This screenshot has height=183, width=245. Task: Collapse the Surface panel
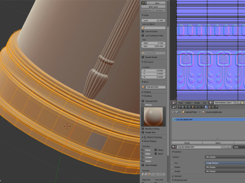173,152
